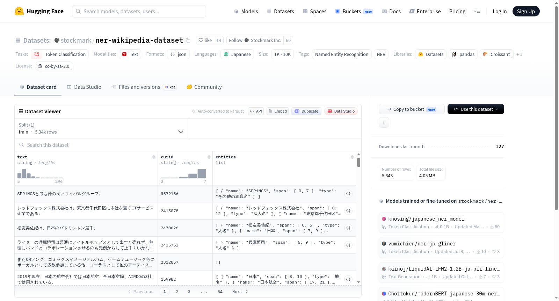
Task: Click the Text modality tag
Action: (x=130, y=54)
